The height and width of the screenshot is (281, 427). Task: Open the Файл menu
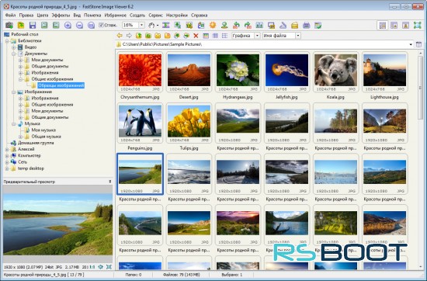tap(10, 16)
